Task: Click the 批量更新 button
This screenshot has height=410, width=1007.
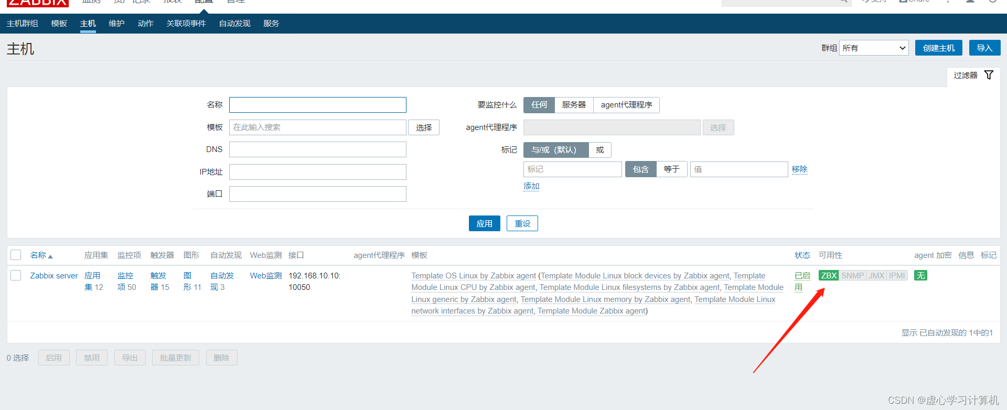Action: point(176,358)
